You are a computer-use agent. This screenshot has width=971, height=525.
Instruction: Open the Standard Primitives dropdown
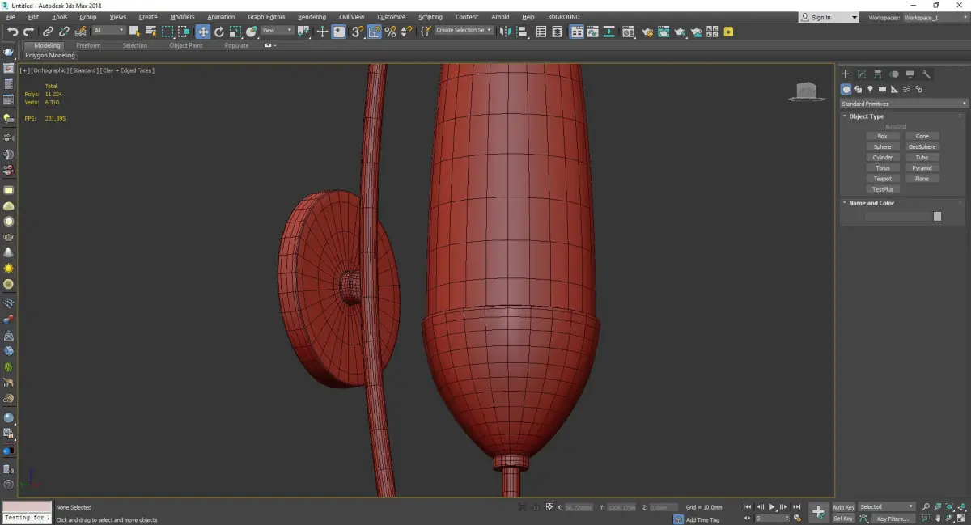coord(903,104)
